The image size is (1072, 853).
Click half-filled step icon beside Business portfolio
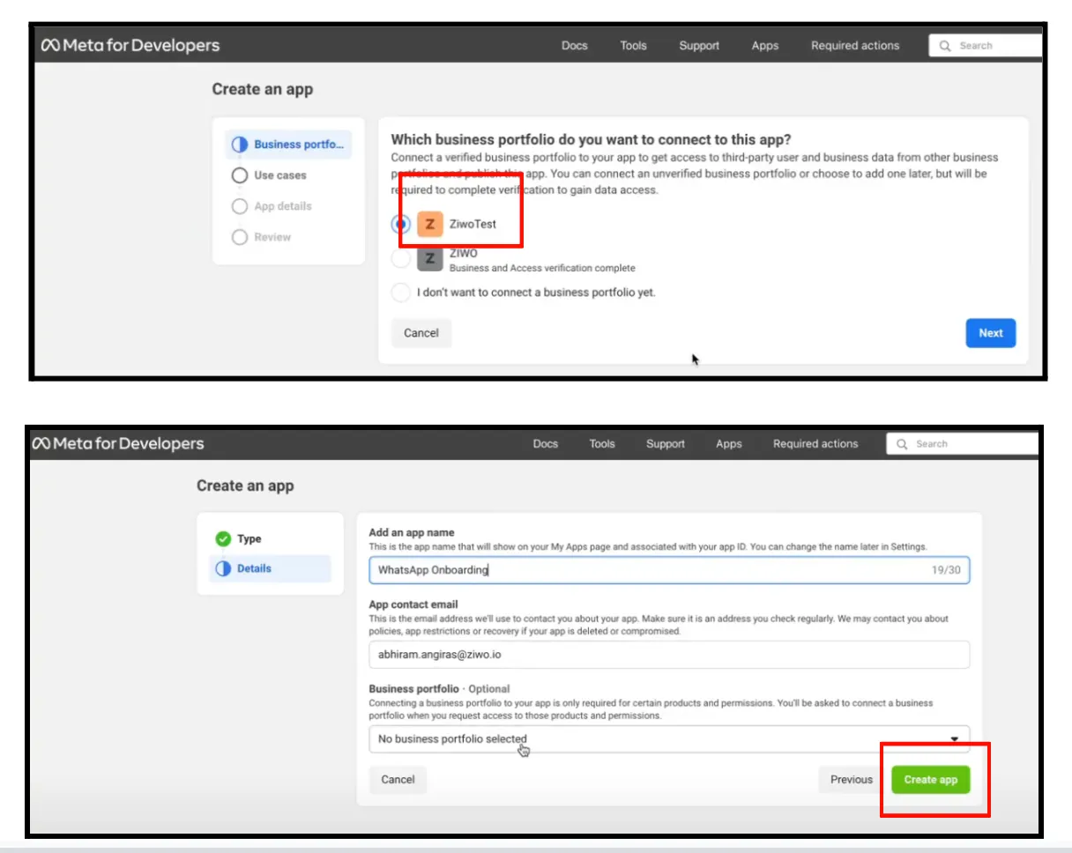(239, 145)
